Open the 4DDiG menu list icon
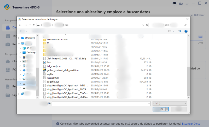This screenshot has height=127, width=209. [187, 3]
